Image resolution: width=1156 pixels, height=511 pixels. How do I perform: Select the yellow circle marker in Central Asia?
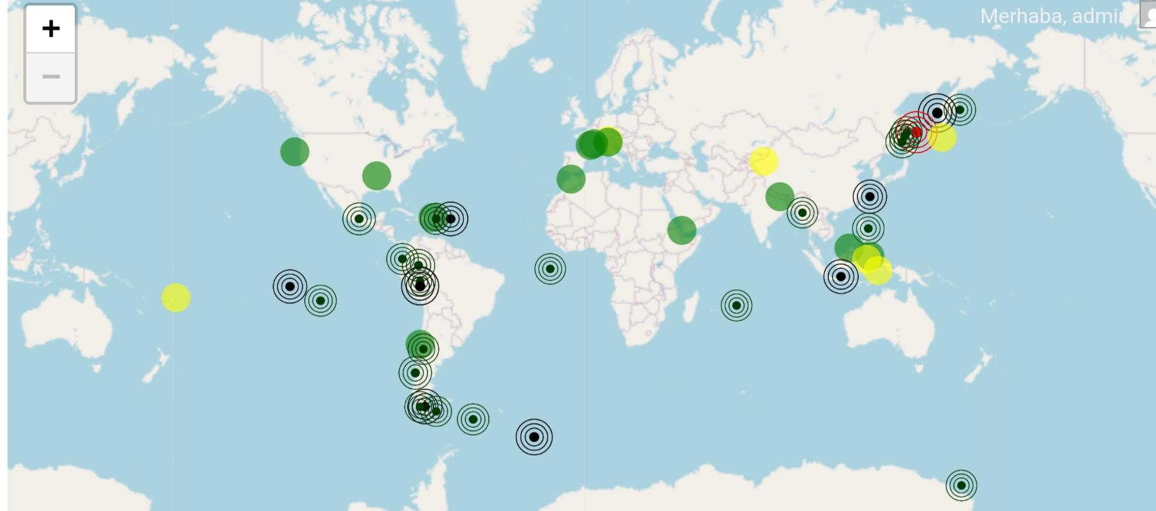click(763, 162)
